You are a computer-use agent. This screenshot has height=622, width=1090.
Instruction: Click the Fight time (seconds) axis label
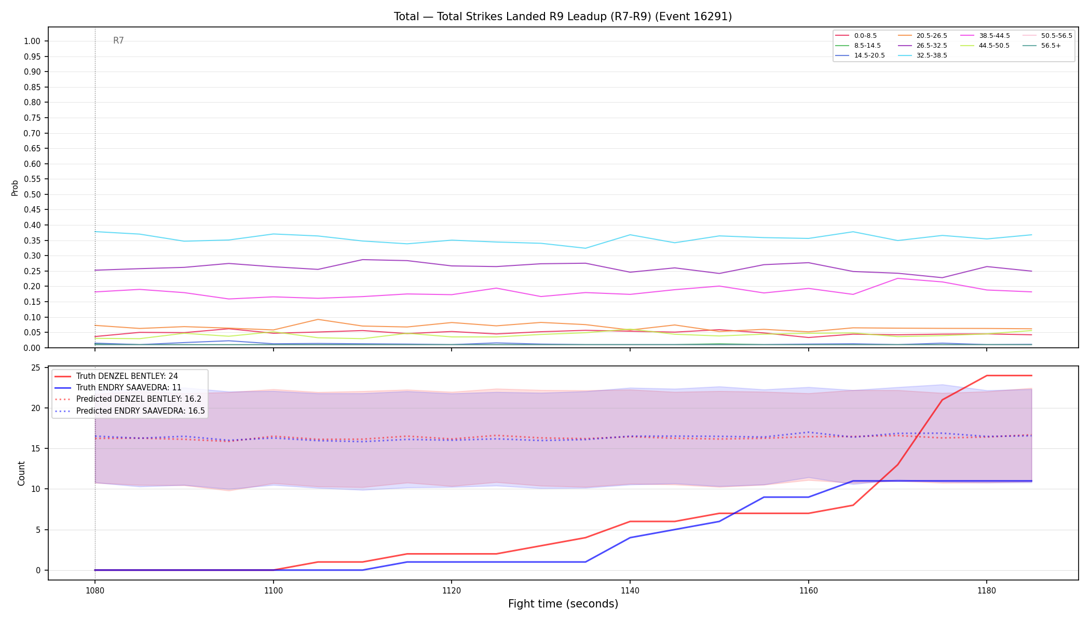coord(563,604)
